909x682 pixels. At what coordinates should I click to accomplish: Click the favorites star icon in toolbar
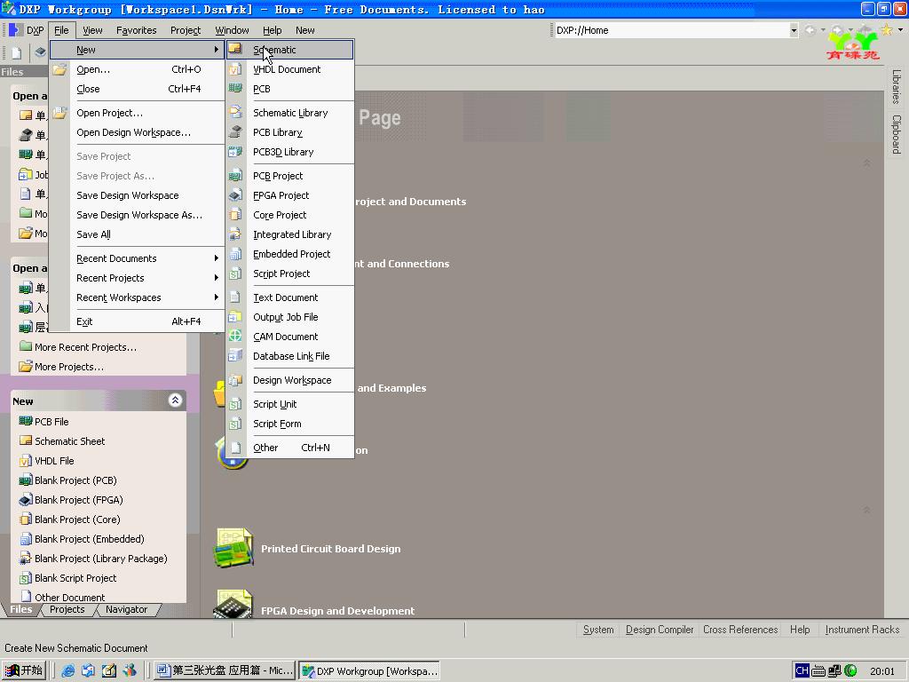click(x=887, y=30)
